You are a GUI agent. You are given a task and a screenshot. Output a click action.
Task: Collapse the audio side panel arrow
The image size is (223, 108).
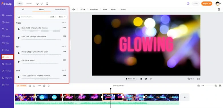(x=70, y=45)
